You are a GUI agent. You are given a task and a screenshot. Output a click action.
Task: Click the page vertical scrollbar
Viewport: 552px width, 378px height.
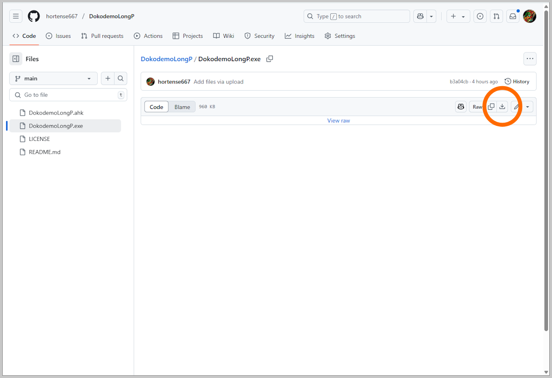click(546, 171)
